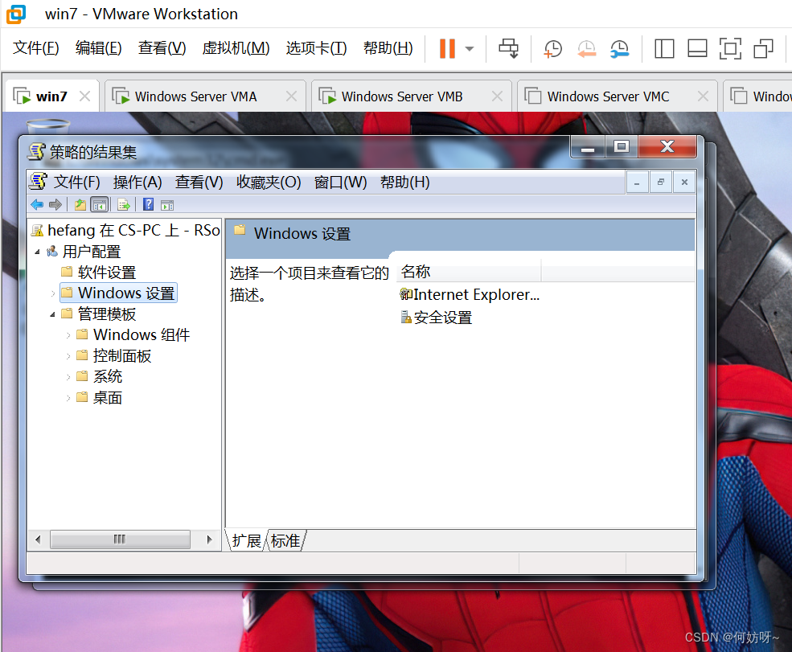
Task: Click the 名称 column header
Action: point(468,272)
